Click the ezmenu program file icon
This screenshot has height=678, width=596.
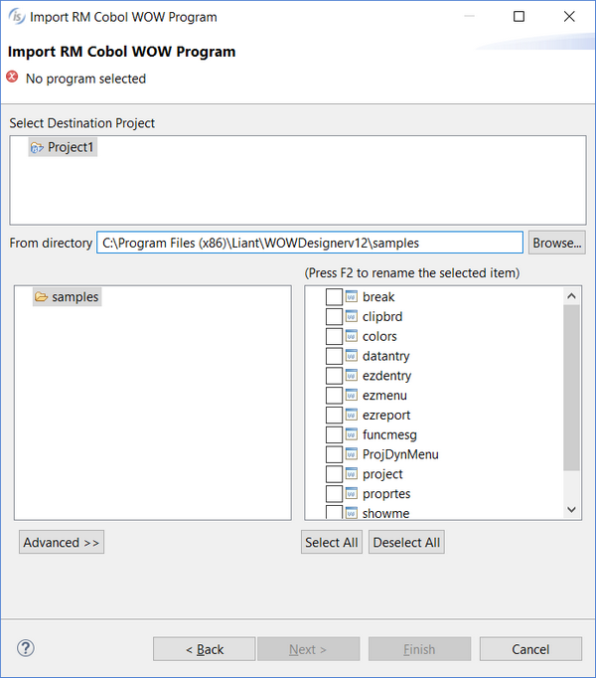pos(352,396)
